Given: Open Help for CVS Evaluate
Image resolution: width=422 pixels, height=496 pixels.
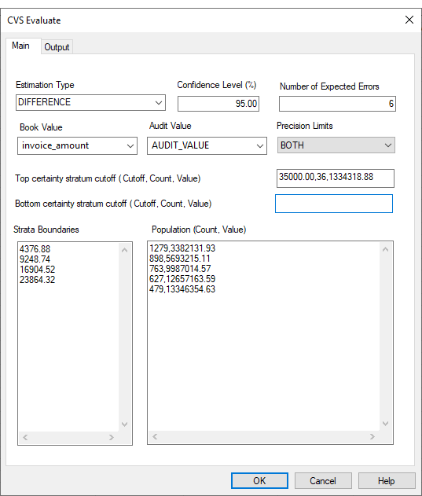Looking at the screenshot, I should 387,481.
